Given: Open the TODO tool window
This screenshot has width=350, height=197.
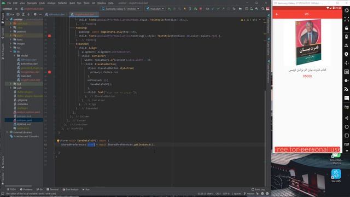Looking at the screenshot, I should coord(11,189).
